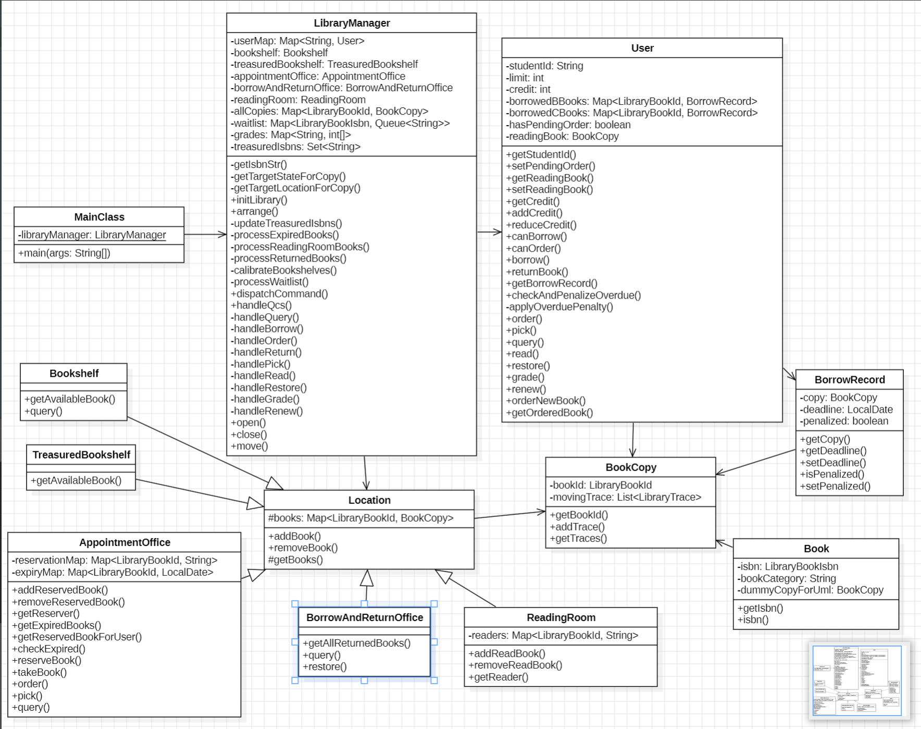Click the bottom-right selection handle of BorrowAndReturnOffice
This screenshot has height=729, width=921.
[x=434, y=680]
